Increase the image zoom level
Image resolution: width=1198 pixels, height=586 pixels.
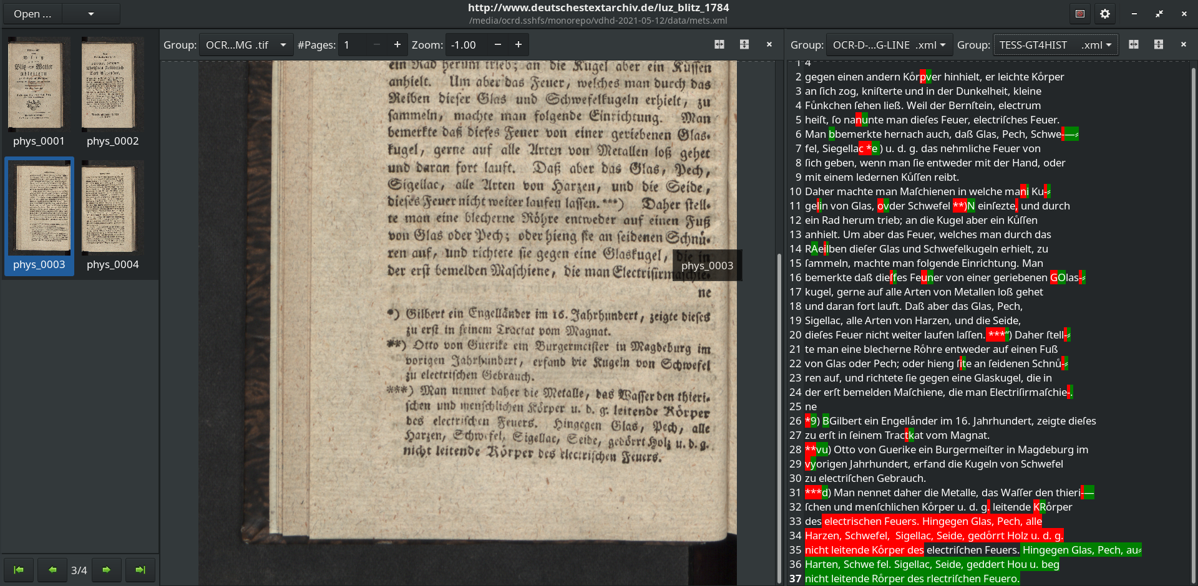518,45
